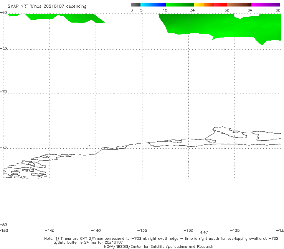Click the latitude axis label '-75'

[x=3, y=147]
